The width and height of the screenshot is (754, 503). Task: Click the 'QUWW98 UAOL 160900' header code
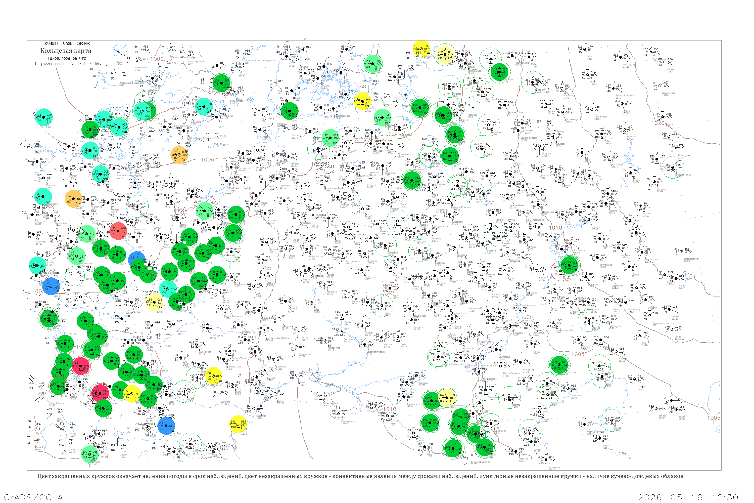pos(68,43)
